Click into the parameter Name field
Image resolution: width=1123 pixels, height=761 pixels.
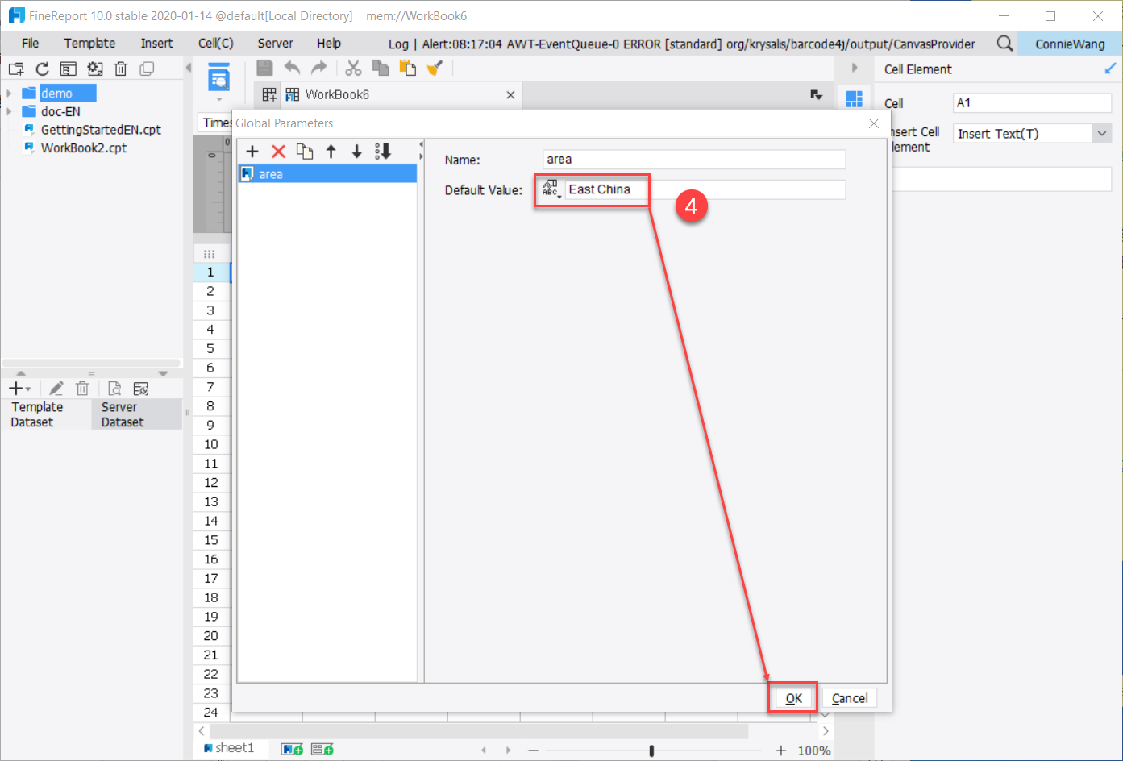[692, 159]
